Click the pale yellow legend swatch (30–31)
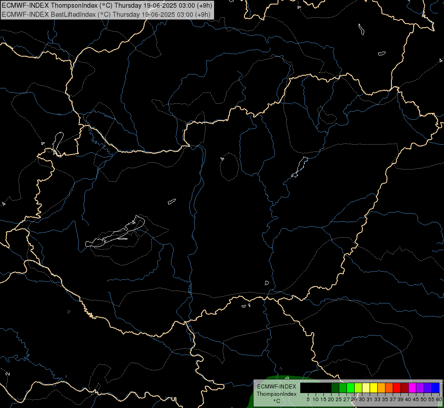Viewport: 444px width, 408px height. point(366,388)
